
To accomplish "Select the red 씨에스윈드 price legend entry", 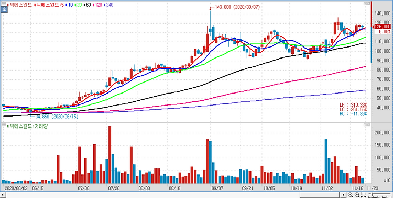I will [20, 5].
